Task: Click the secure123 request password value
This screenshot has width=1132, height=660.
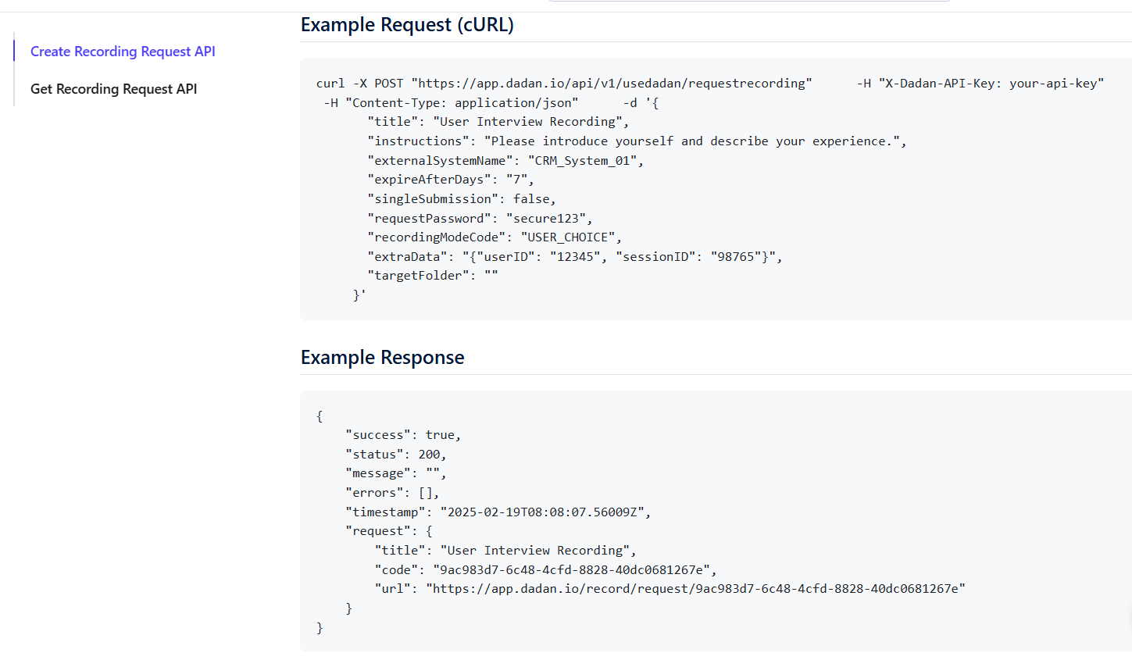Action: (548, 219)
